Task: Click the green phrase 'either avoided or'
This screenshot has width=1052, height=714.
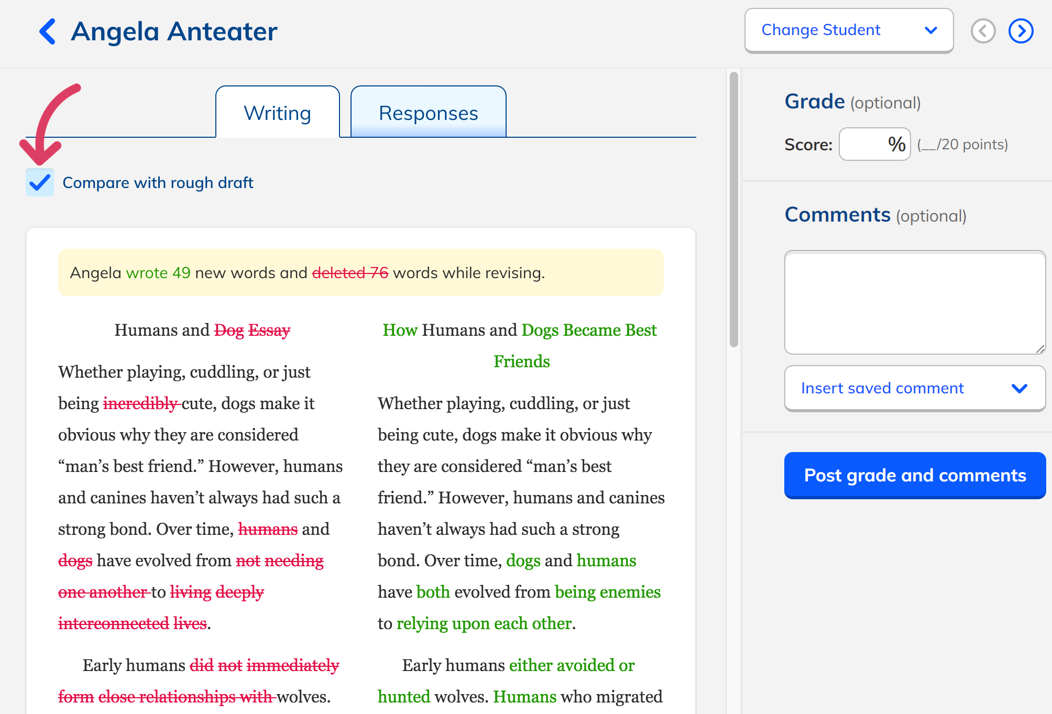Action: tap(572, 665)
